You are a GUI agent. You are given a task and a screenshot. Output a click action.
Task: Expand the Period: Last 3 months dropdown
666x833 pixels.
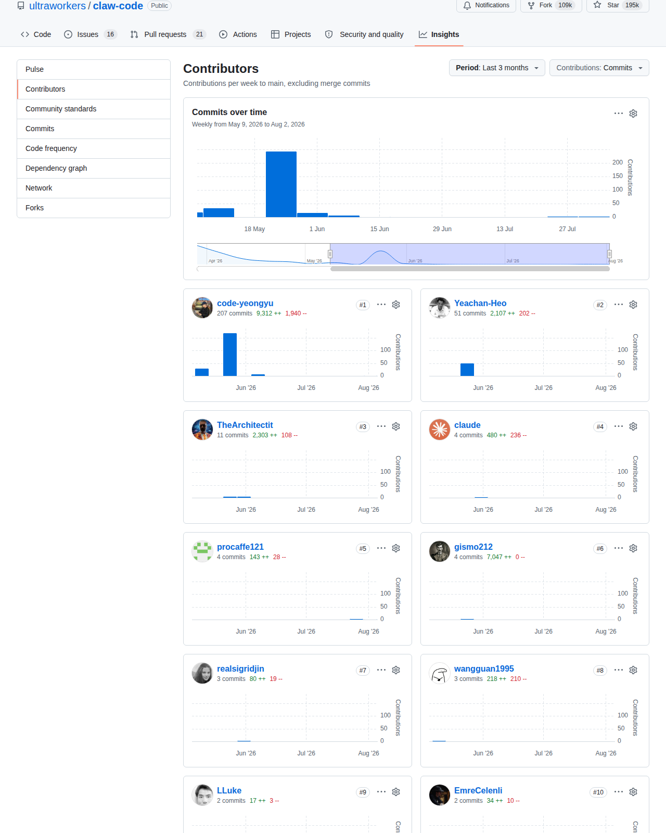pyautogui.click(x=497, y=68)
